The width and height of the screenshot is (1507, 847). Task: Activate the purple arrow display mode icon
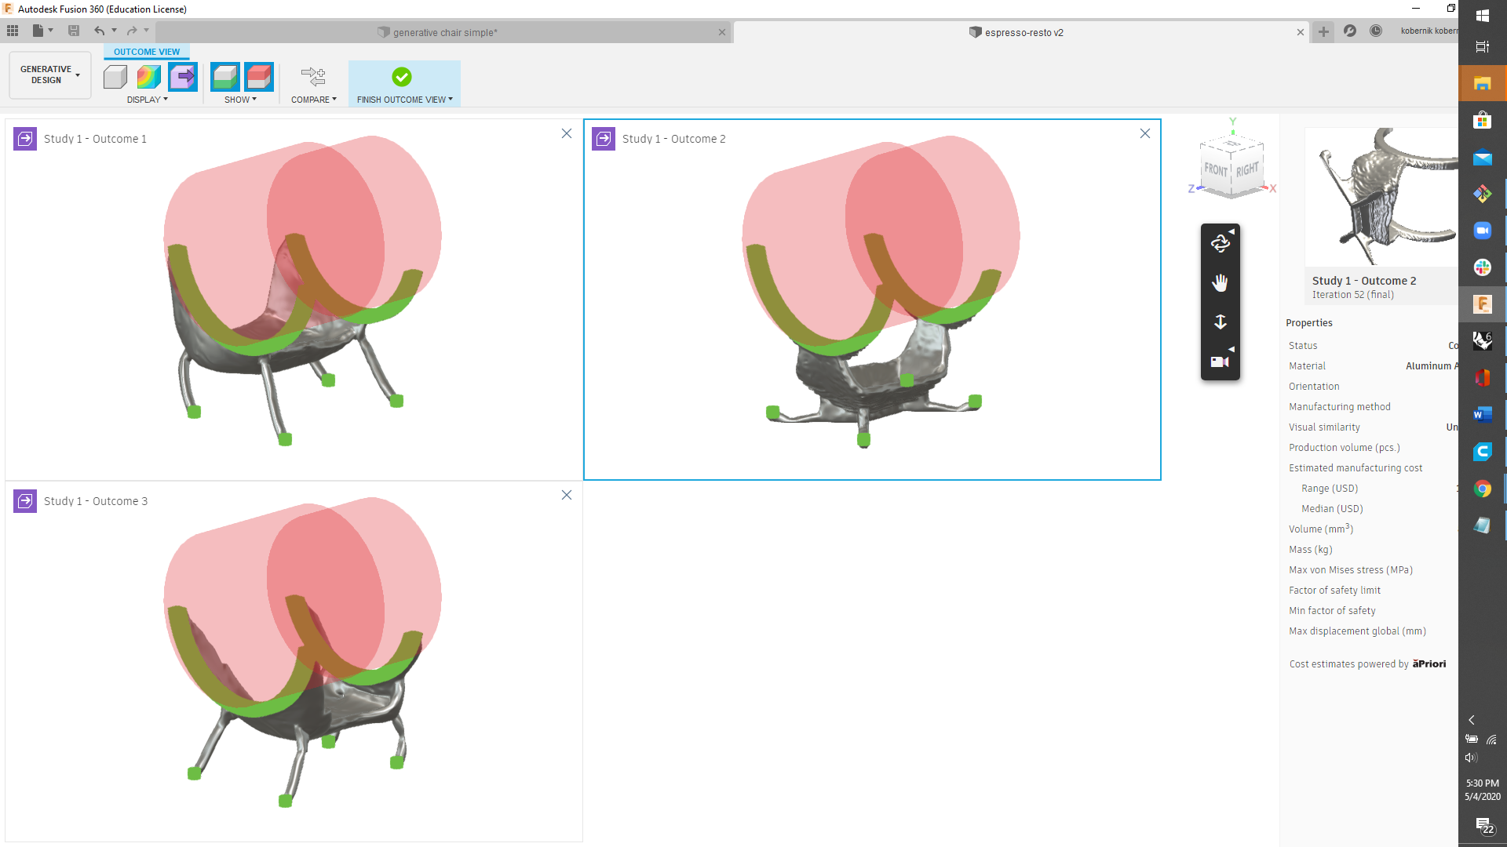(183, 77)
